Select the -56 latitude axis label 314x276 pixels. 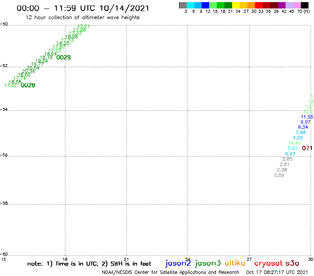pyautogui.click(x=4, y=155)
